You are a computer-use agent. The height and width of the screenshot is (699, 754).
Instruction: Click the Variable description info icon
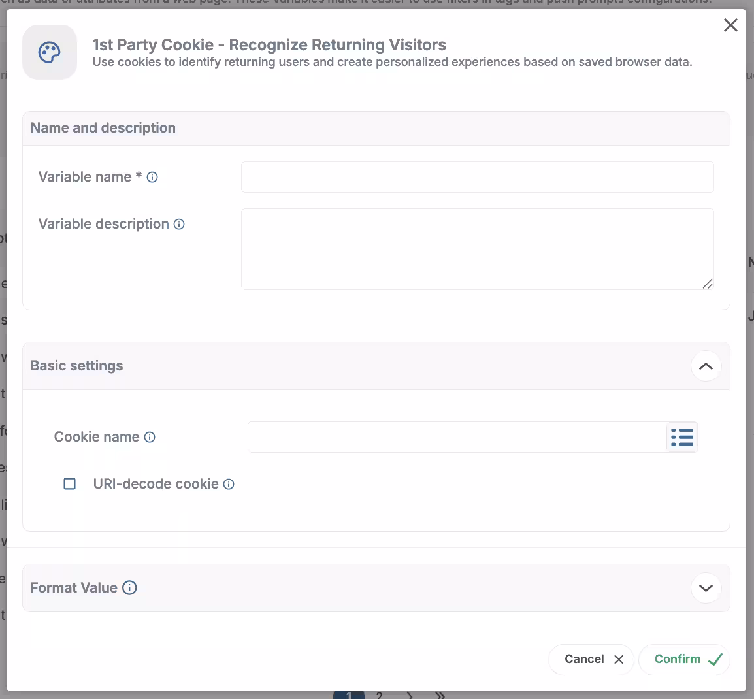[x=179, y=224]
